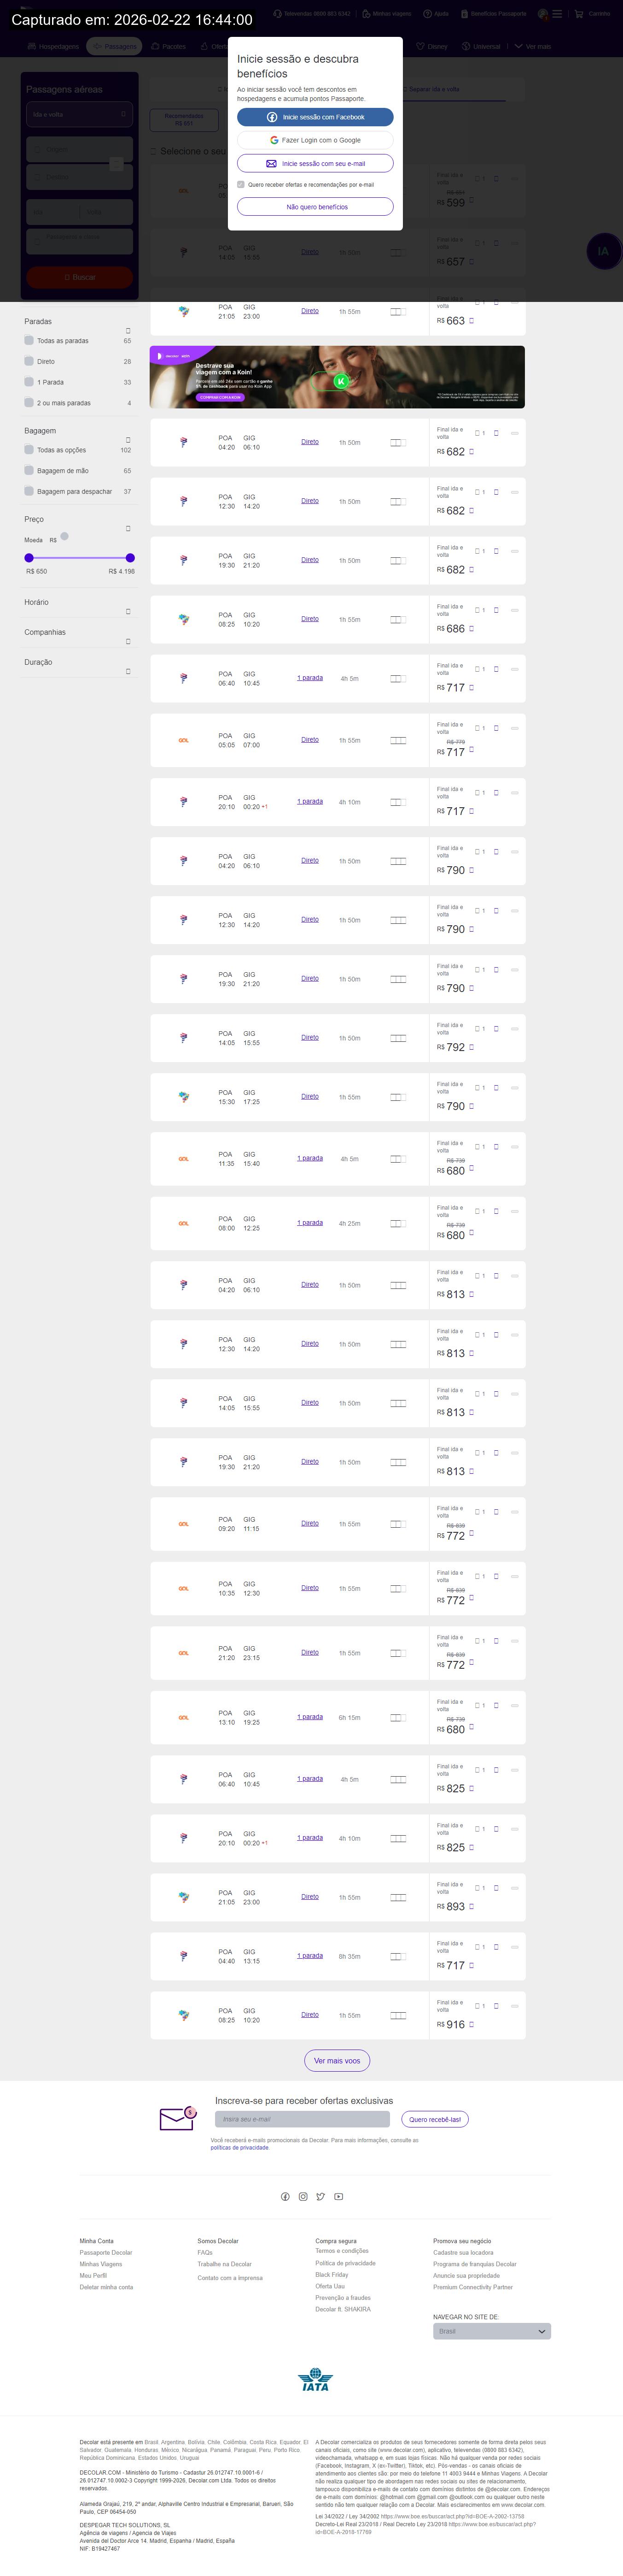Open the Twitter icon in footer
The height and width of the screenshot is (2576, 623).
point(320,2197)
